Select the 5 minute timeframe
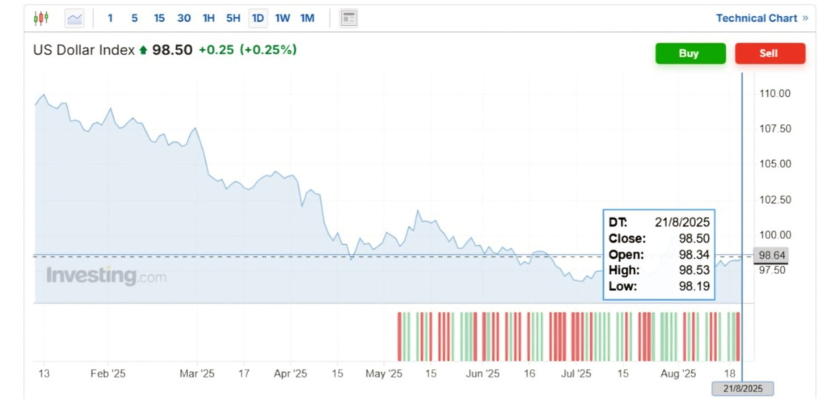The image size is (828, 399). [x=135, y=18]
